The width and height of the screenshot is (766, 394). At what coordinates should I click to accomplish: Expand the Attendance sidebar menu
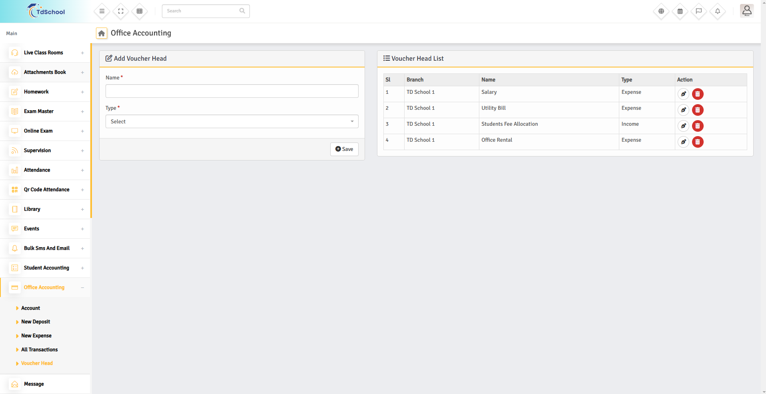coord(46,170)
